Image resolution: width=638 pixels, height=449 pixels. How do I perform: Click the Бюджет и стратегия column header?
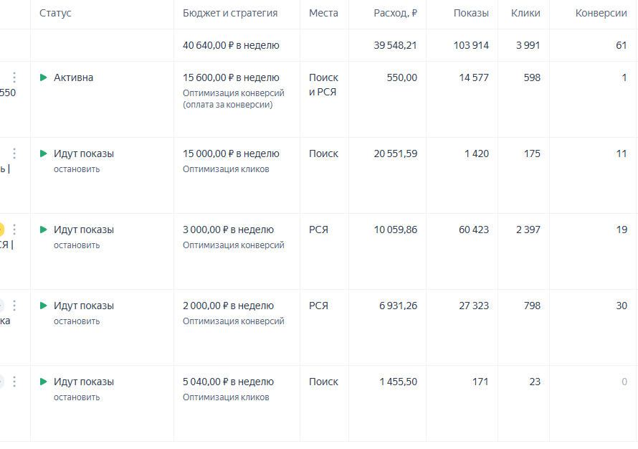(230, 14)
